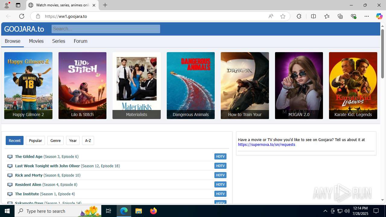
Task: View site information lock icon
Action: coord(38,16)
